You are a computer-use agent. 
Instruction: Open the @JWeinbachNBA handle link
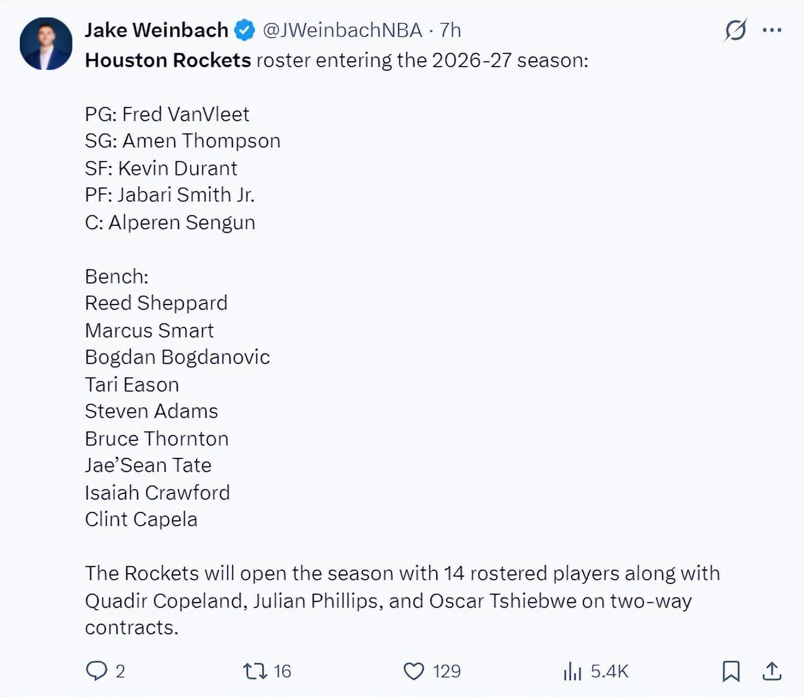pos(343,30)
